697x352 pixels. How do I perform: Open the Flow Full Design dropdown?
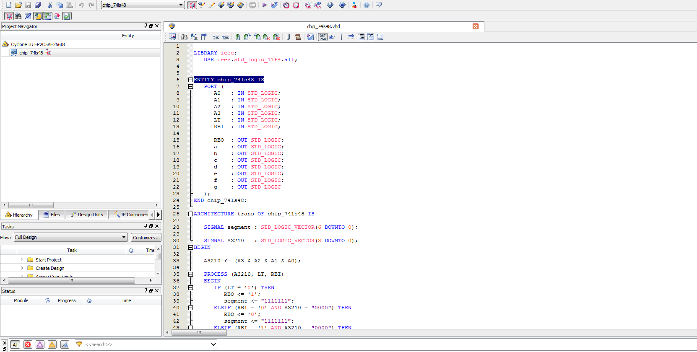70,237
